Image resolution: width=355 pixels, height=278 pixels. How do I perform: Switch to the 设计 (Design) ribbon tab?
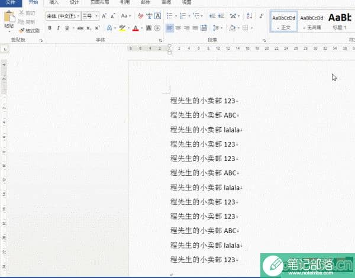[75, 2]
